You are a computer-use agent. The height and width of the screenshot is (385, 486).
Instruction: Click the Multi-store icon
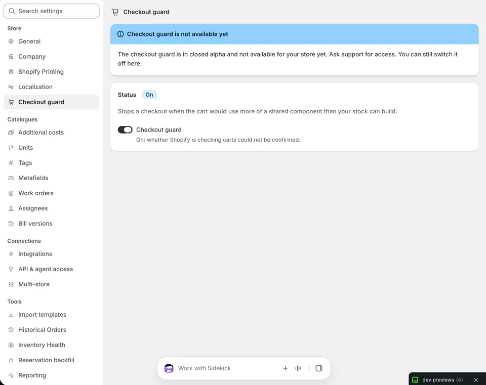11,284
